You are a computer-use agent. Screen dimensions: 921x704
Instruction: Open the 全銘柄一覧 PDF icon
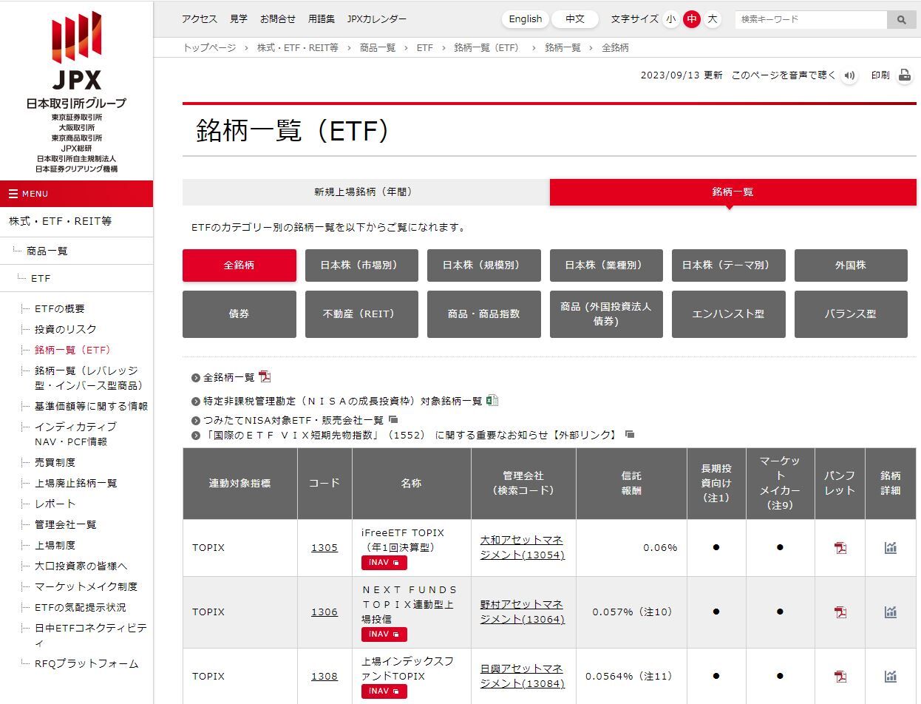pyautogui.click(x=265, y=377)
